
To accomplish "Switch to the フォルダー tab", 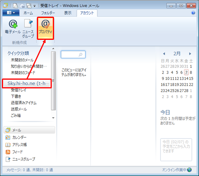I will 48,13.
